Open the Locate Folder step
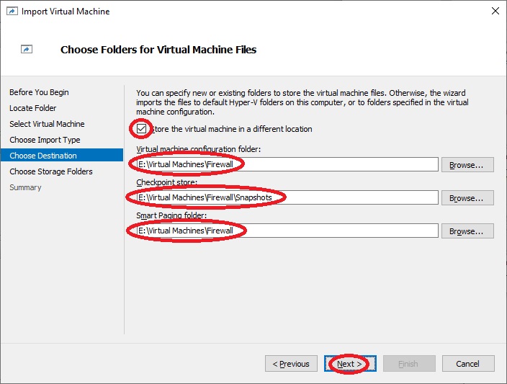 tap(33, 108)
